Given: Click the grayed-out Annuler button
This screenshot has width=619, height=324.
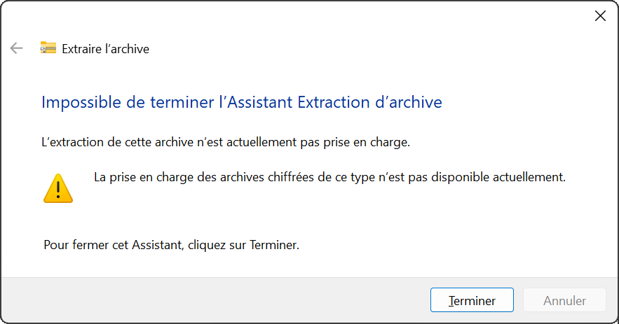Looking at the screenshot, I should pyautogui.click(x=564, y=300).
